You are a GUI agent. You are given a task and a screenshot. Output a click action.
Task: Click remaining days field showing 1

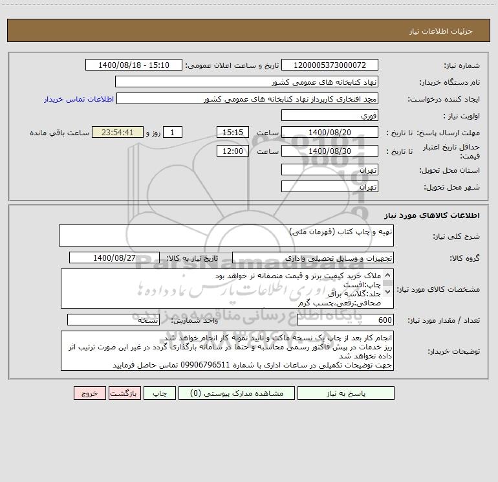pos(173,132)
